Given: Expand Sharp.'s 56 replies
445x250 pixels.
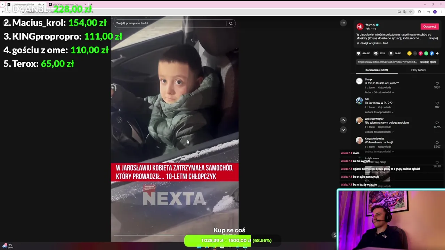Looking at the screenshot, I should pos(379,92).
